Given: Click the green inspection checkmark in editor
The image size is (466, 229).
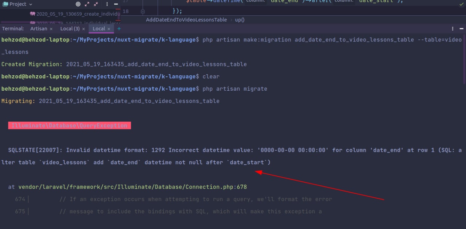Looking at the screenshot, I should coord(462,4).
